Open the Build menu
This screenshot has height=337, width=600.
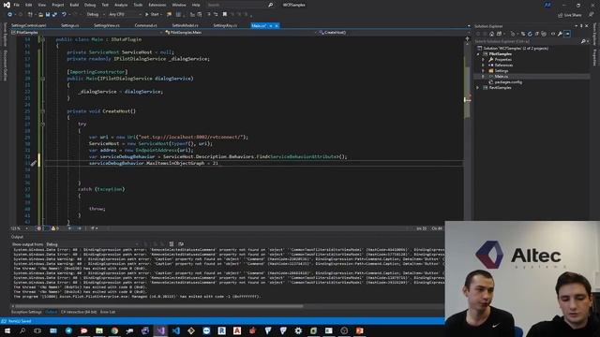74,5
